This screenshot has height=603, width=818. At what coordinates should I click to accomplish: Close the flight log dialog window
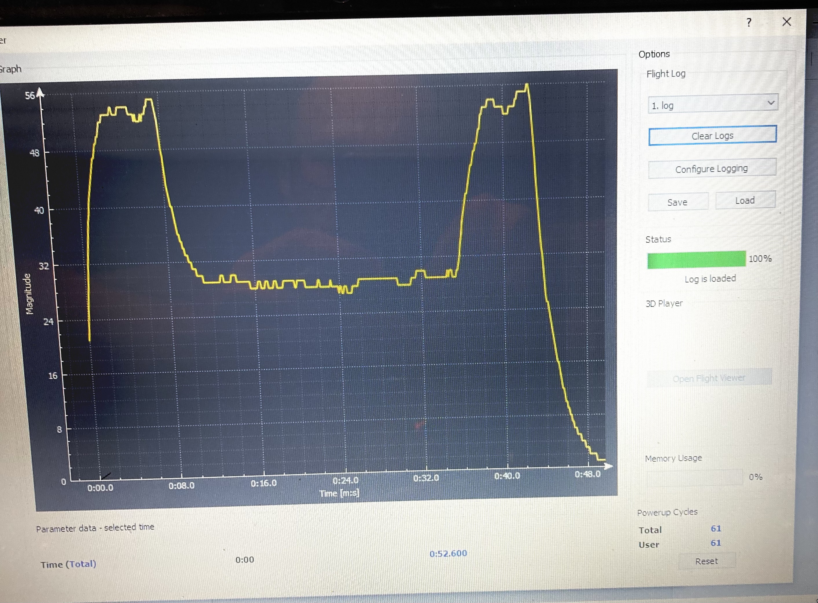tap(786, 22)
